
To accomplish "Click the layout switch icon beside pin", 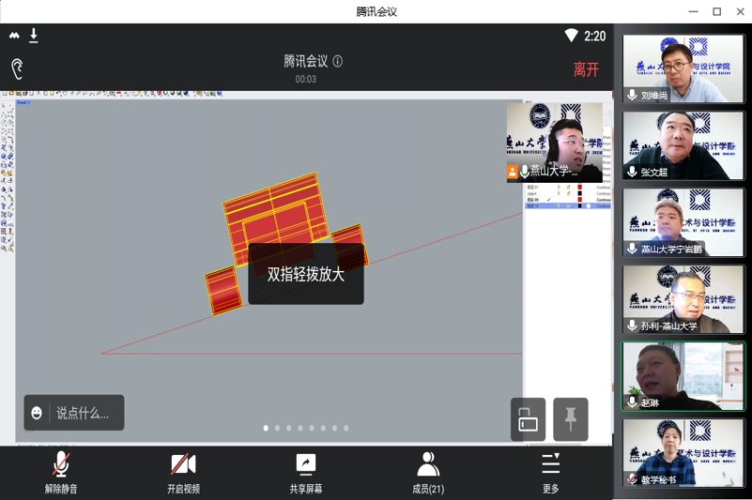I will (528, 419).
